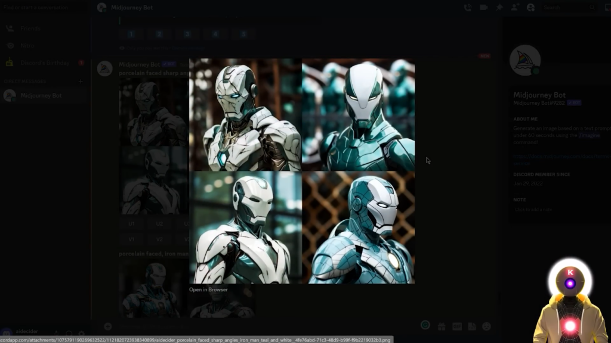Start a video call from the header
The height and width of the screenshot is (343, 611).
[483, 7]
